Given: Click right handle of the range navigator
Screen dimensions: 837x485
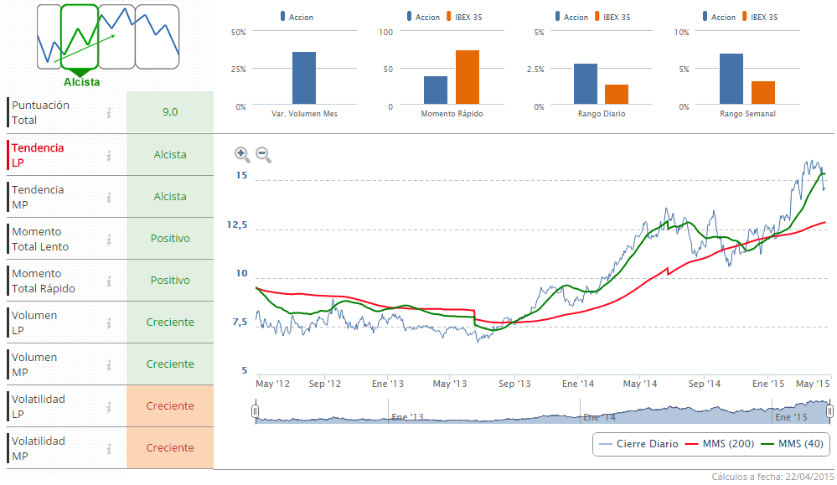Looking at the screenshot, I should point(829,410).
